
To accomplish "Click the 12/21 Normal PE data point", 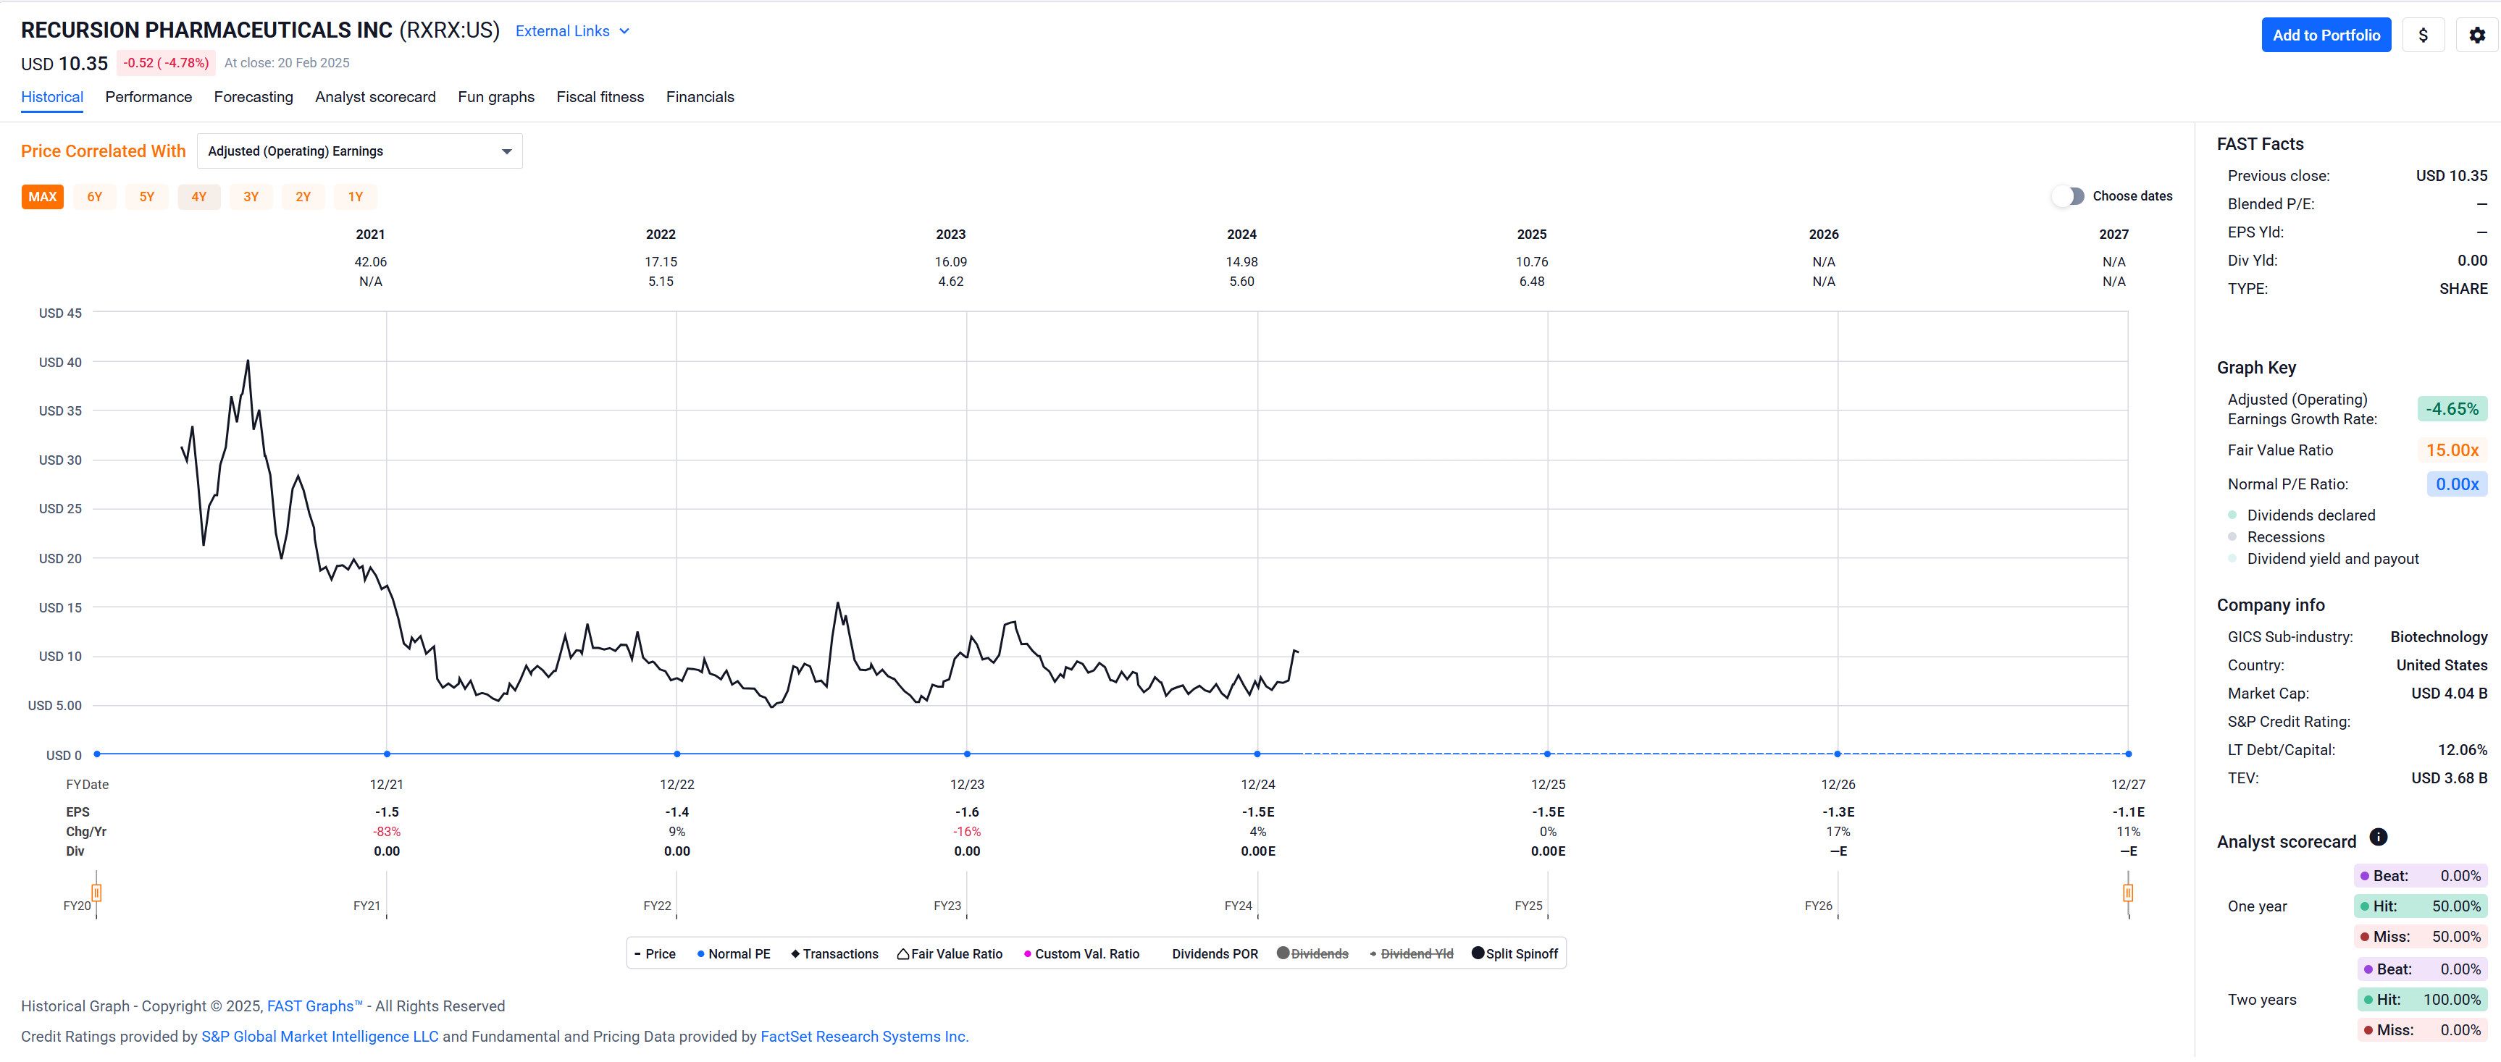I will 387,754.
